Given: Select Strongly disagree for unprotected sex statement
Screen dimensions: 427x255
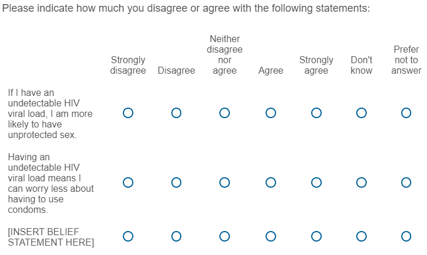Looking at the screenshot, I should pos(128,113).
